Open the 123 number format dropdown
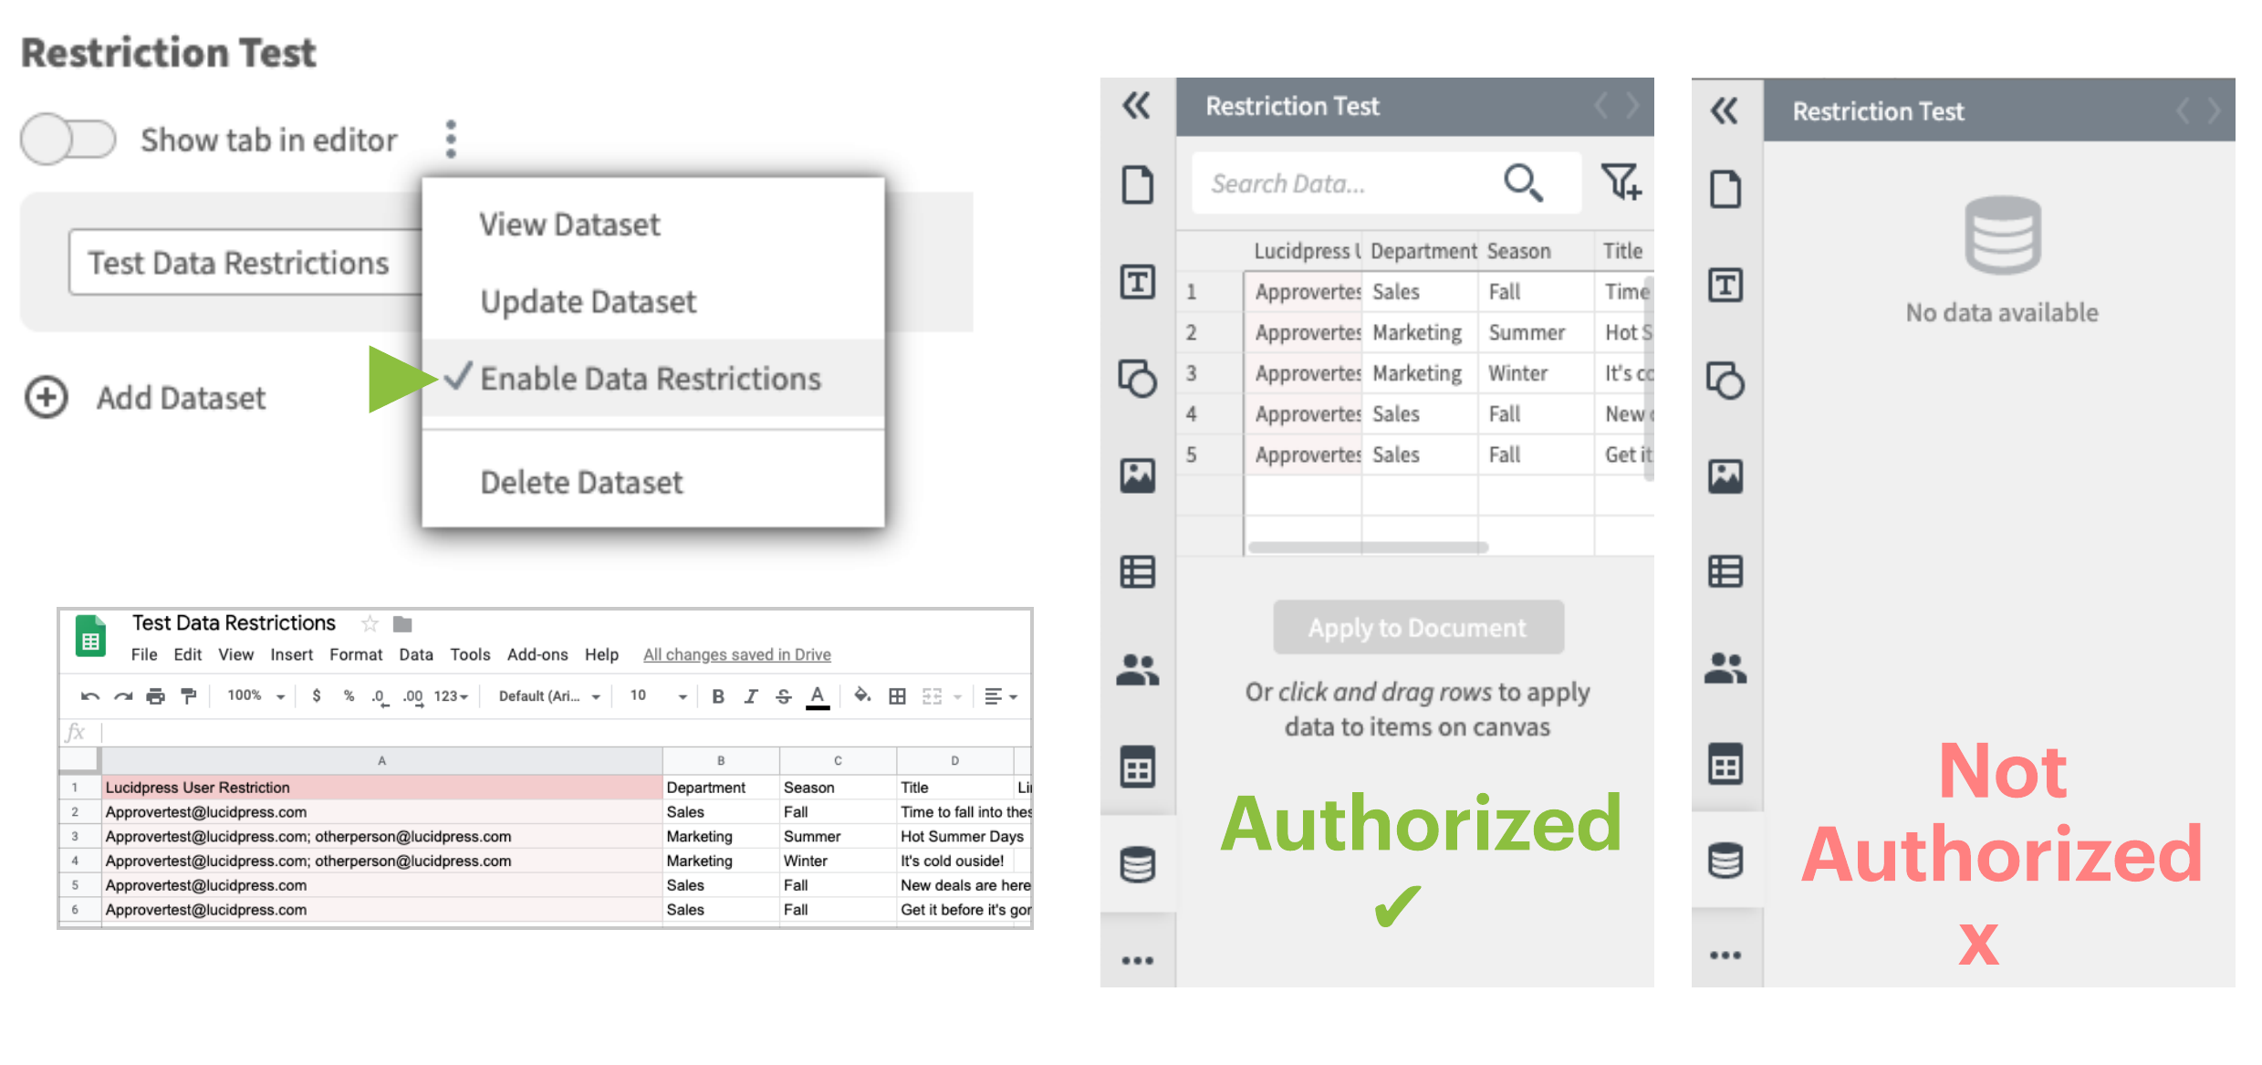 (x=451, y=696)
